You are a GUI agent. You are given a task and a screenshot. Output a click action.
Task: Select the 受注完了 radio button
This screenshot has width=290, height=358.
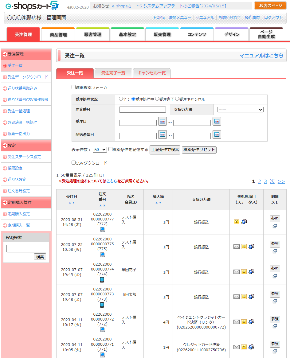(157, 99)
